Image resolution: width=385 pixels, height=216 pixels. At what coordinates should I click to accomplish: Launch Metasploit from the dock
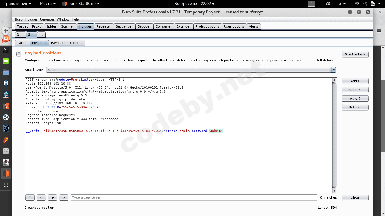[x=6, y=83]
